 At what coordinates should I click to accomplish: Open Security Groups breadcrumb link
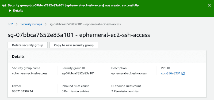point(31,24)
